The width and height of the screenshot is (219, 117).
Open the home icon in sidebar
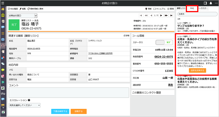(x=3, y=9)
